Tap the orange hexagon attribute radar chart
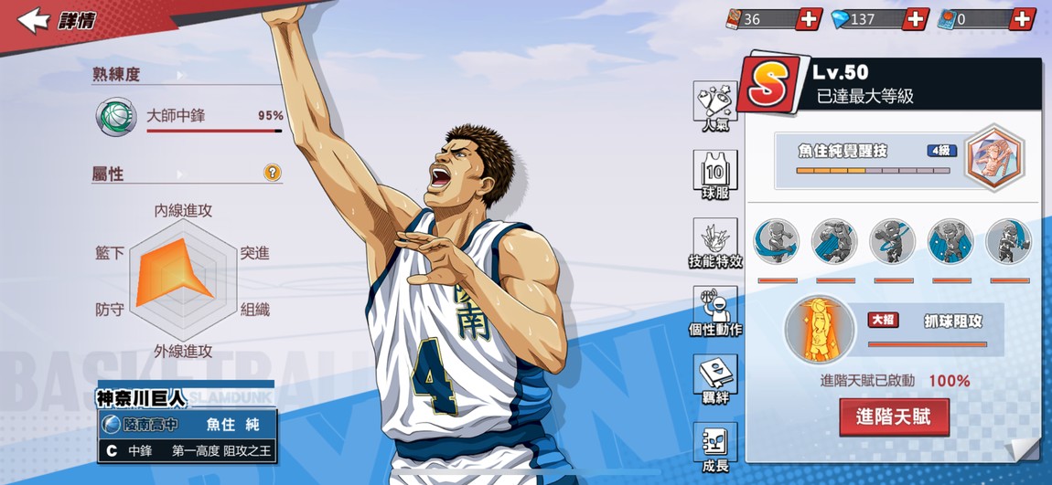 pos(183,280)
